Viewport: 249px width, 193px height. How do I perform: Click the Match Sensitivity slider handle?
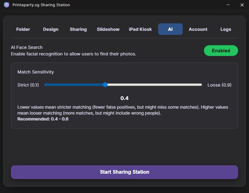105,85
